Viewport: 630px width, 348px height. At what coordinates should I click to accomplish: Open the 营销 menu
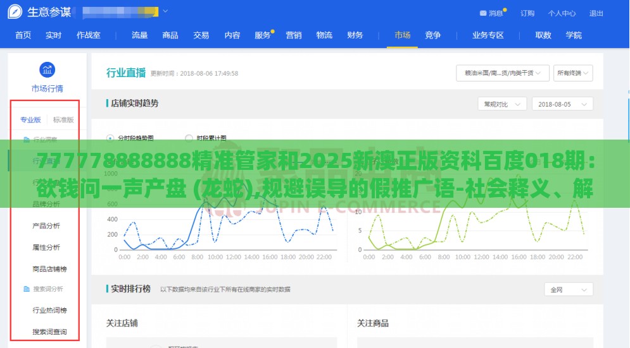[x=294, y=35]
